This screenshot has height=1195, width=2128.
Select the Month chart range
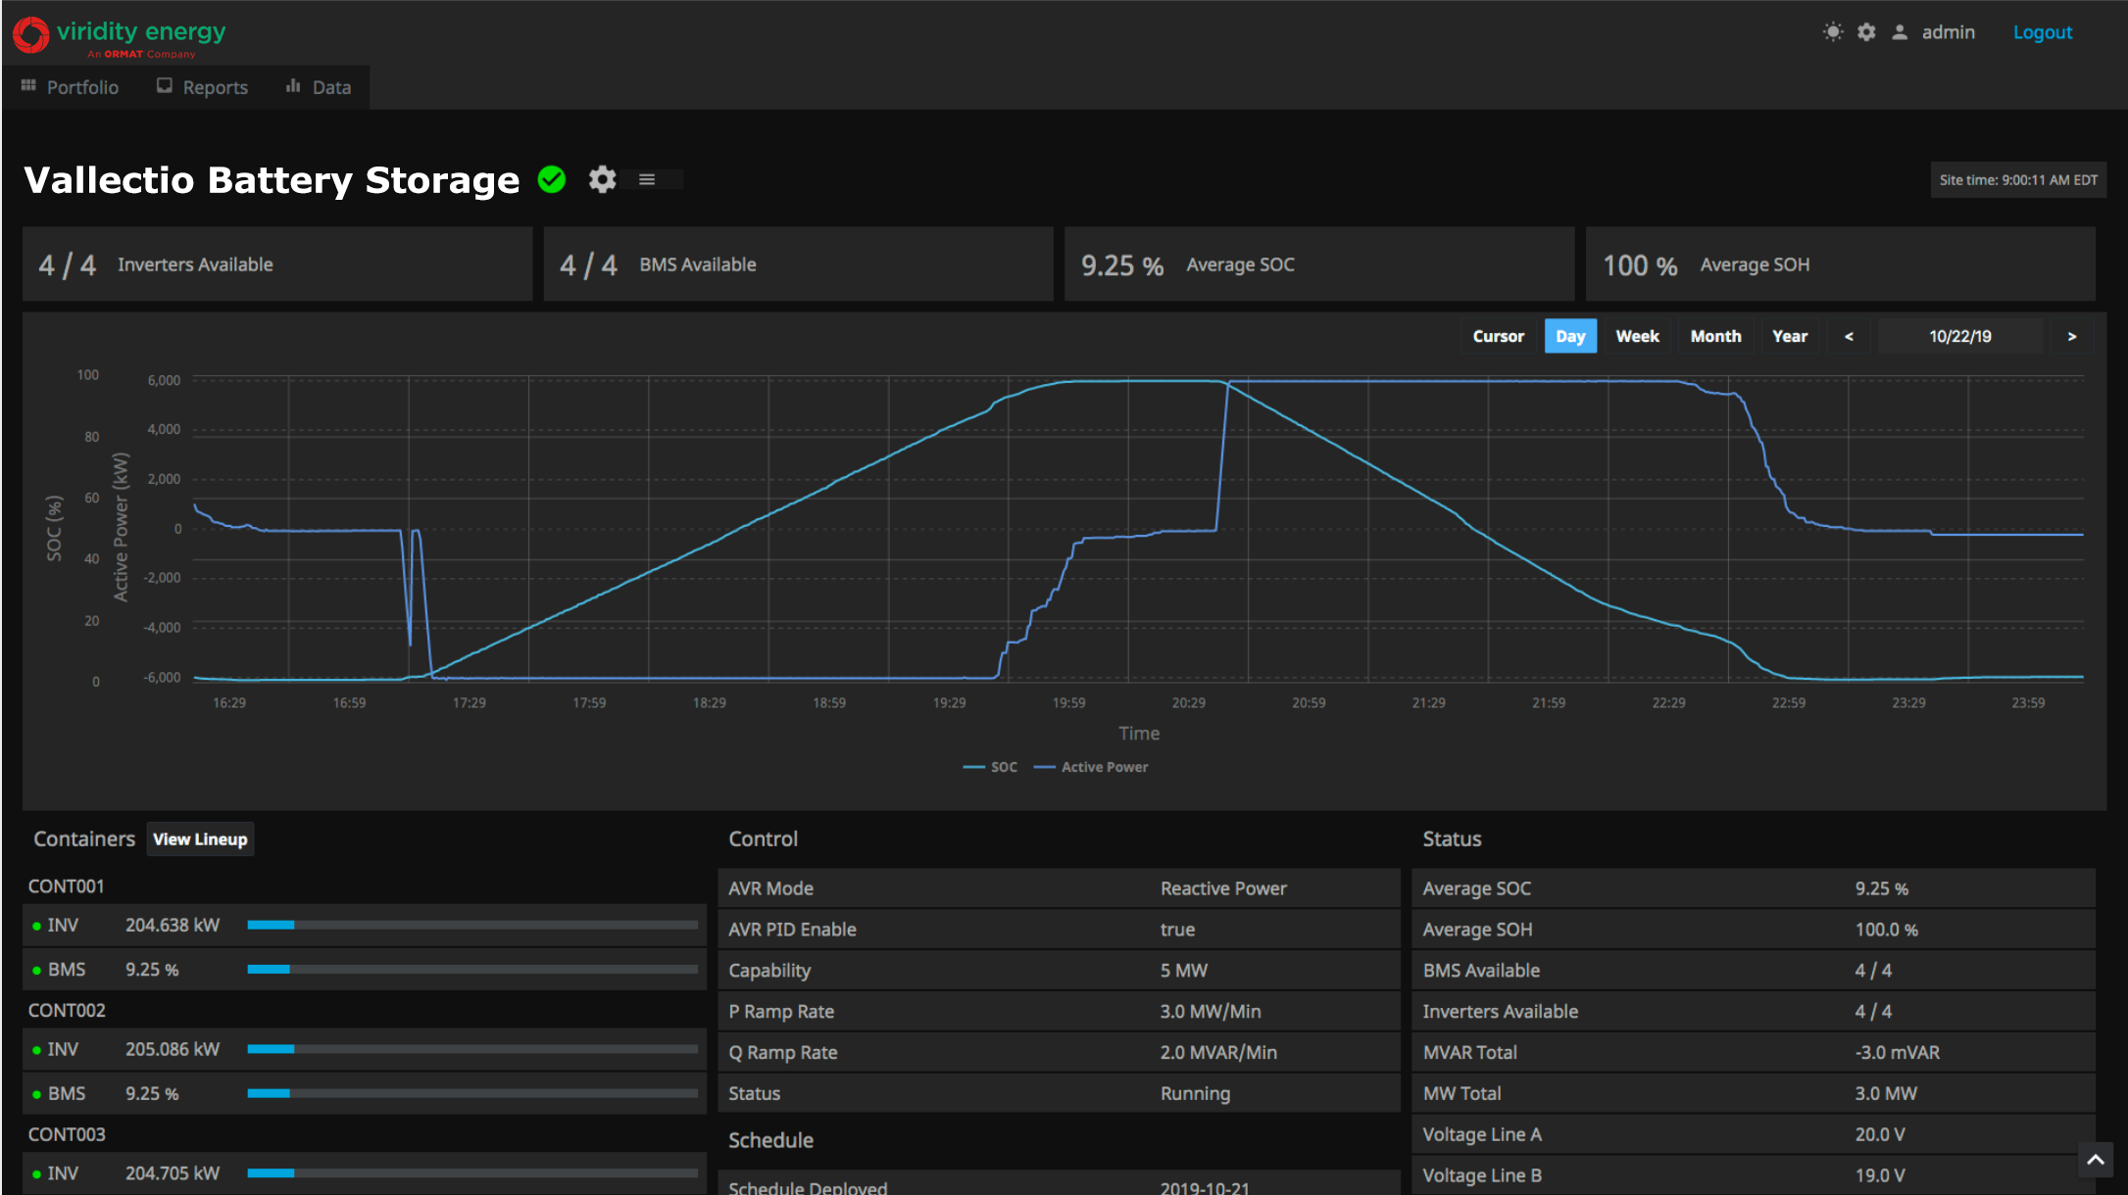point(1715,336)
